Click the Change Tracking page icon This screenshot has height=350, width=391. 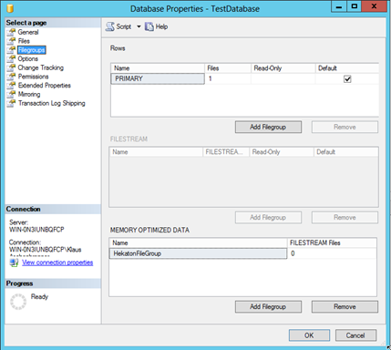[x=11, y=67]
